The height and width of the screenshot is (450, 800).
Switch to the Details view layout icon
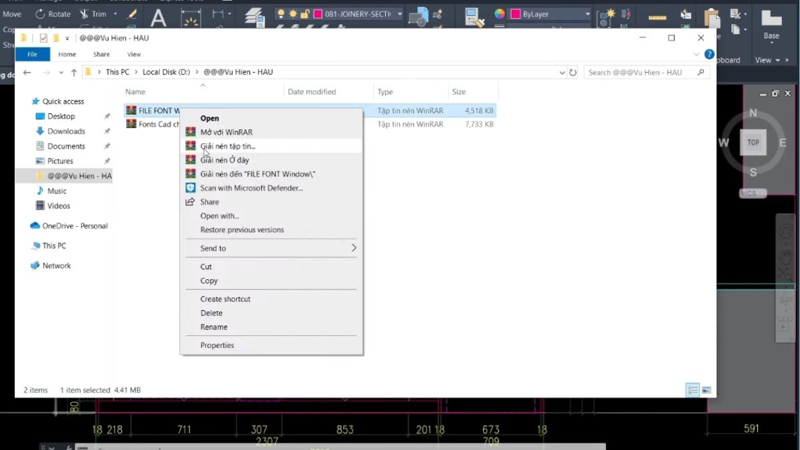tap(693, 390)
